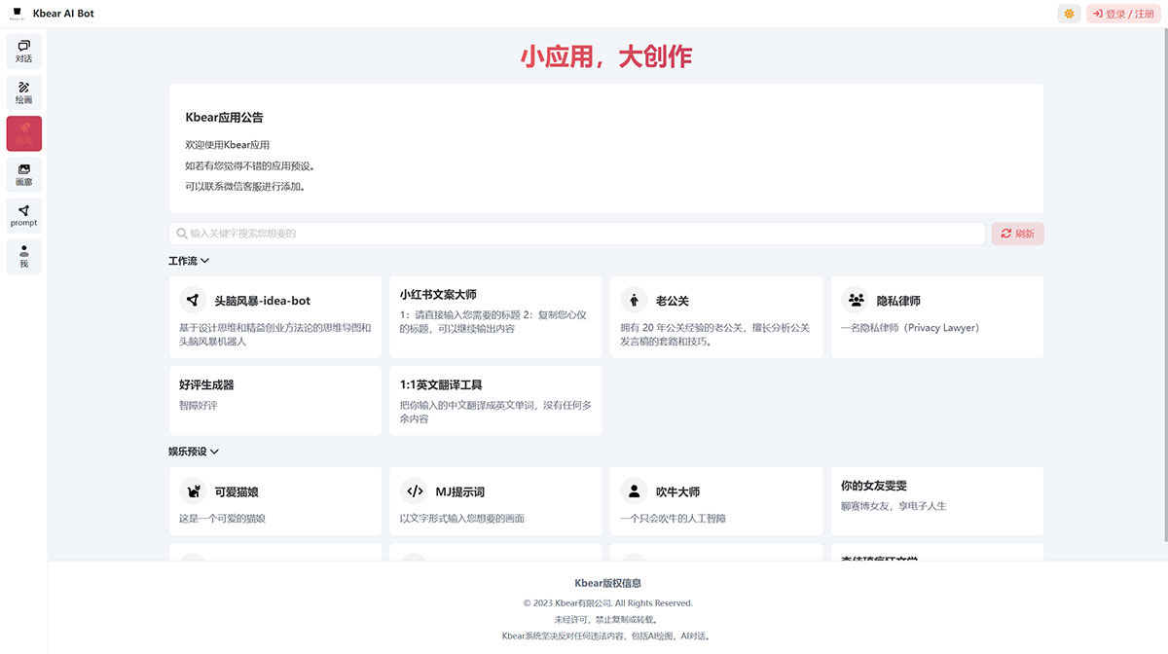View the 画廊 gallery
Screen dimensions: 1168x654
pos(23,174)
